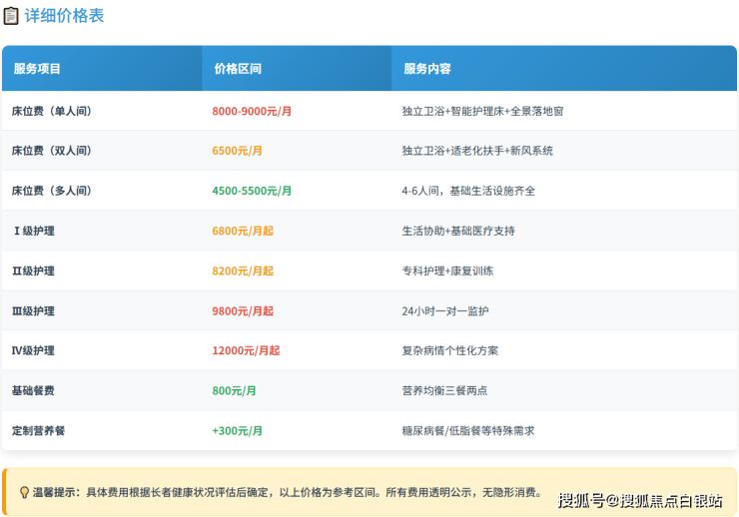The image size is (739, 517).
Task: Click the 床位费（单人间）row label
Action: (x=52, y=111)
